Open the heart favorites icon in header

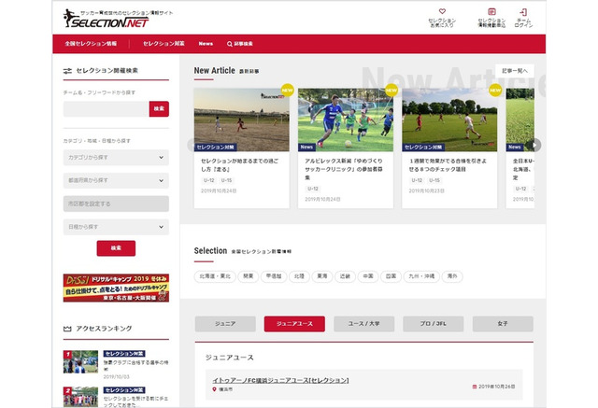pos(442,12)
